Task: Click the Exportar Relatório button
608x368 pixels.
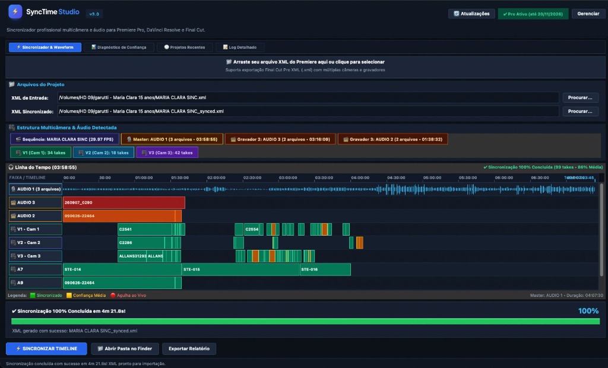Action: tap(189, 348)
